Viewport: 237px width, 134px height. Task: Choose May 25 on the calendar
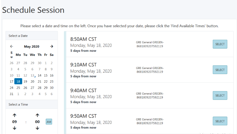point(18,88)
